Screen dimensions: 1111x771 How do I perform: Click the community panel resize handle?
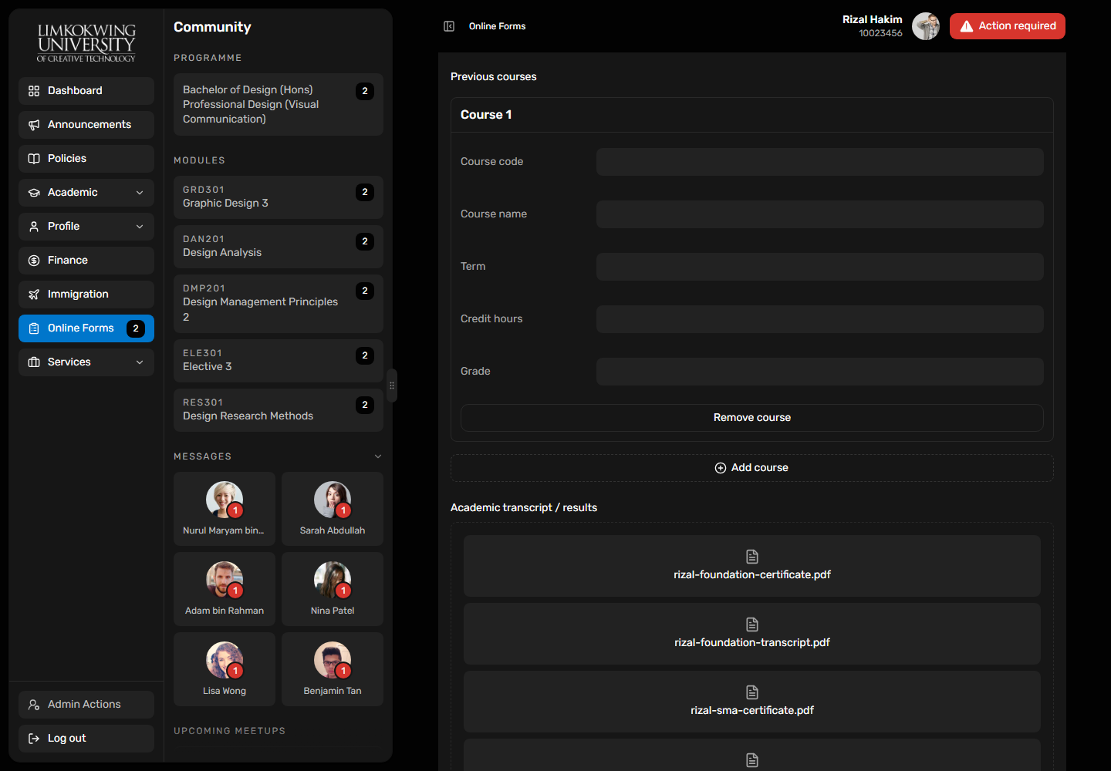(x=392, y=385)
